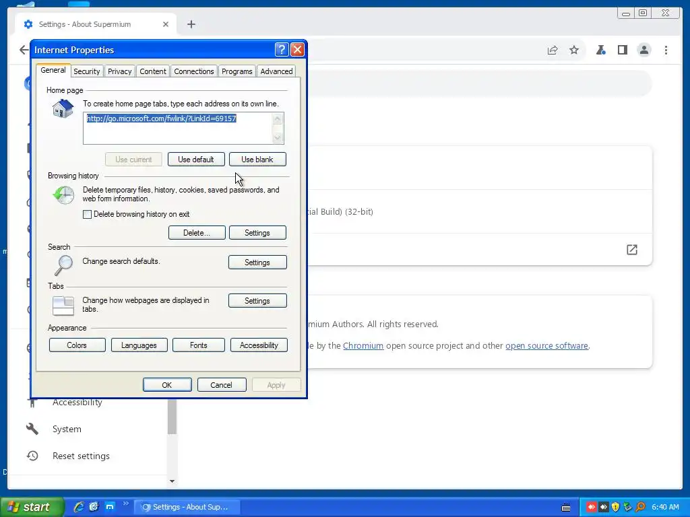
Task: Open new tab with plus icon
Action: [x=191, y=24]
